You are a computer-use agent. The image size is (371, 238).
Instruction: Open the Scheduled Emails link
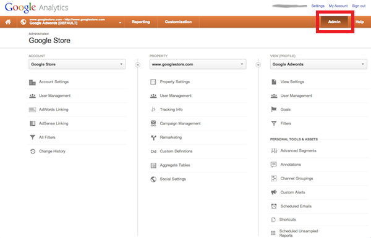pos(296,207)
